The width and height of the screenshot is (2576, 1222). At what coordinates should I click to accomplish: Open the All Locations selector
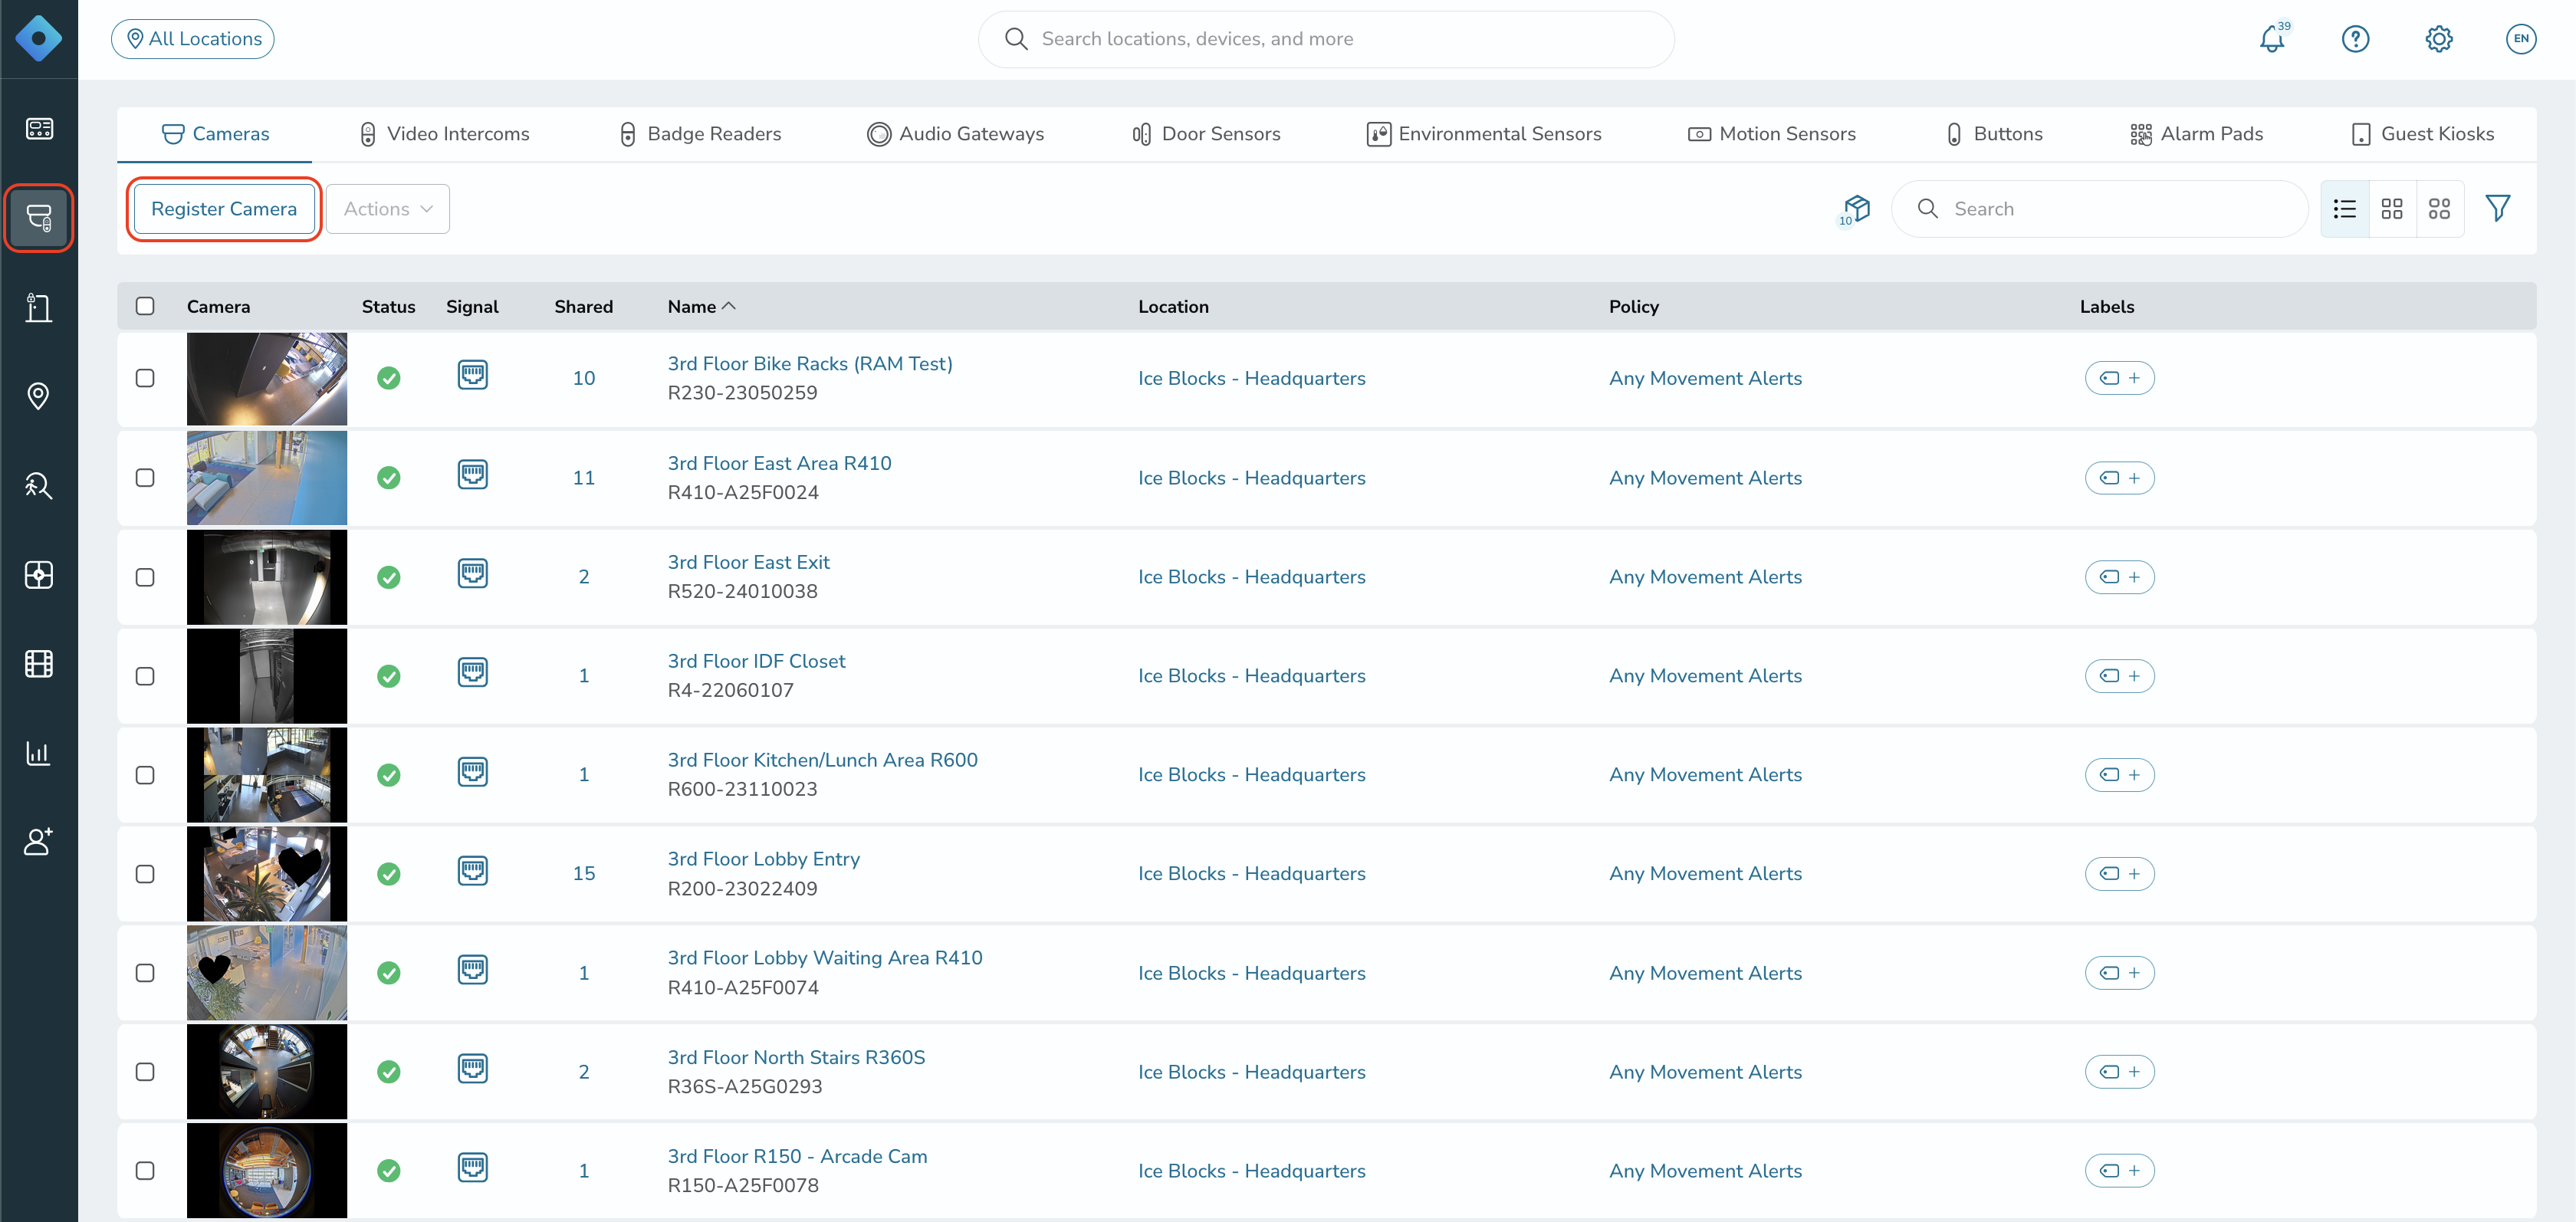193,39
